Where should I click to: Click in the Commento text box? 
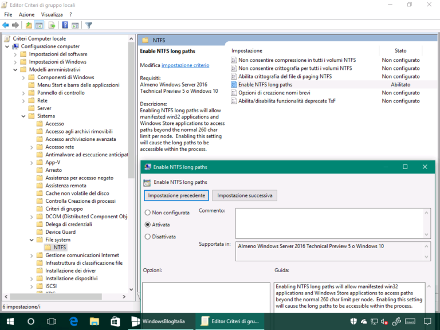tap(330, 223)
